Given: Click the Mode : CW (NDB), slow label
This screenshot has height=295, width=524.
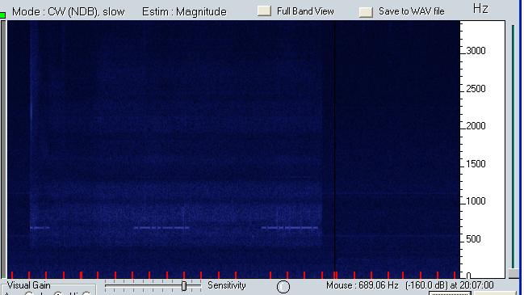Looking at the screenshot, I should coord(68,11).
